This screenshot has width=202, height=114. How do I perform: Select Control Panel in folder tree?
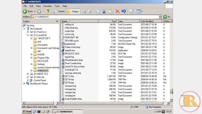pyautogui.click(x=40, y=80)
